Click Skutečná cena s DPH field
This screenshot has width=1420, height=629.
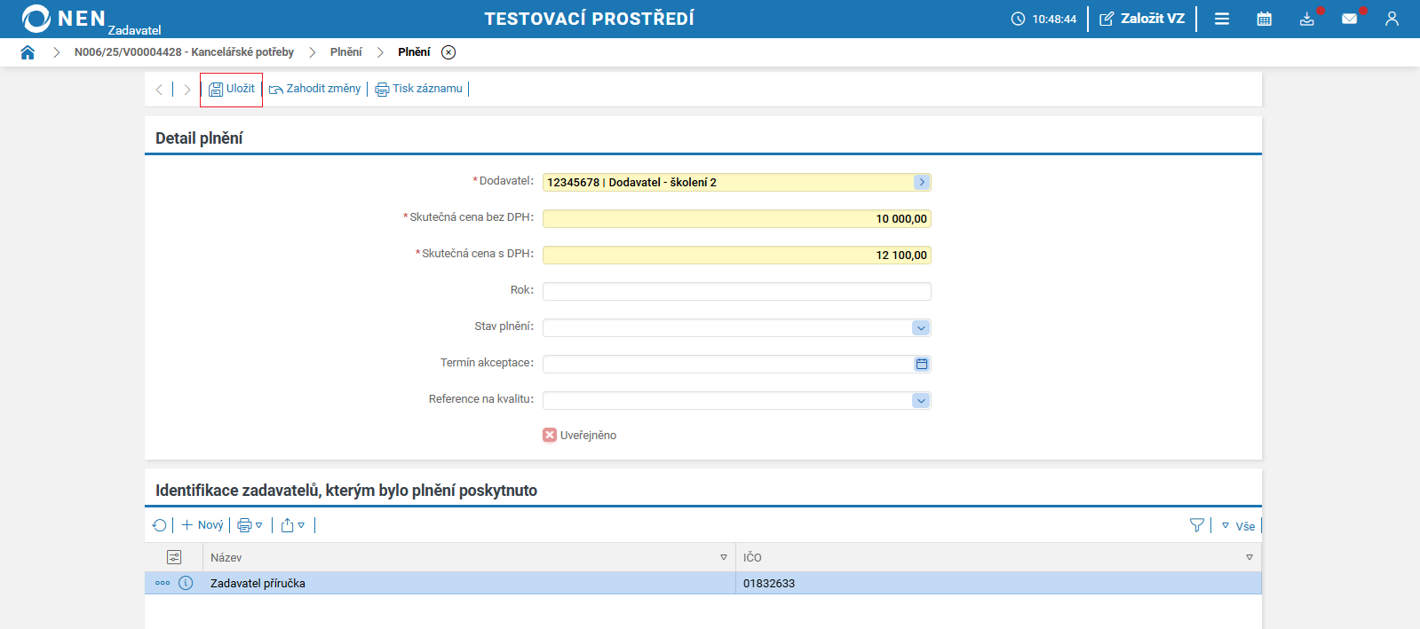tap(737, 255)
